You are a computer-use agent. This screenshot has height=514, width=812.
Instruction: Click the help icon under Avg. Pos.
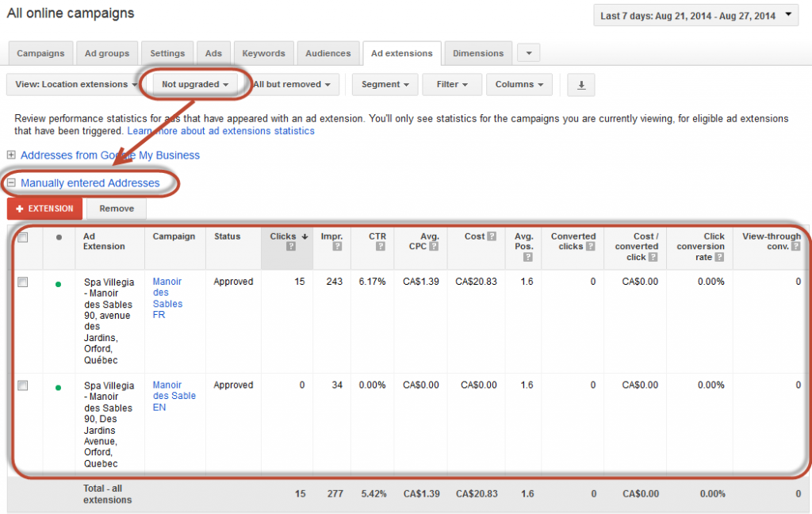[x=528, y=257]
